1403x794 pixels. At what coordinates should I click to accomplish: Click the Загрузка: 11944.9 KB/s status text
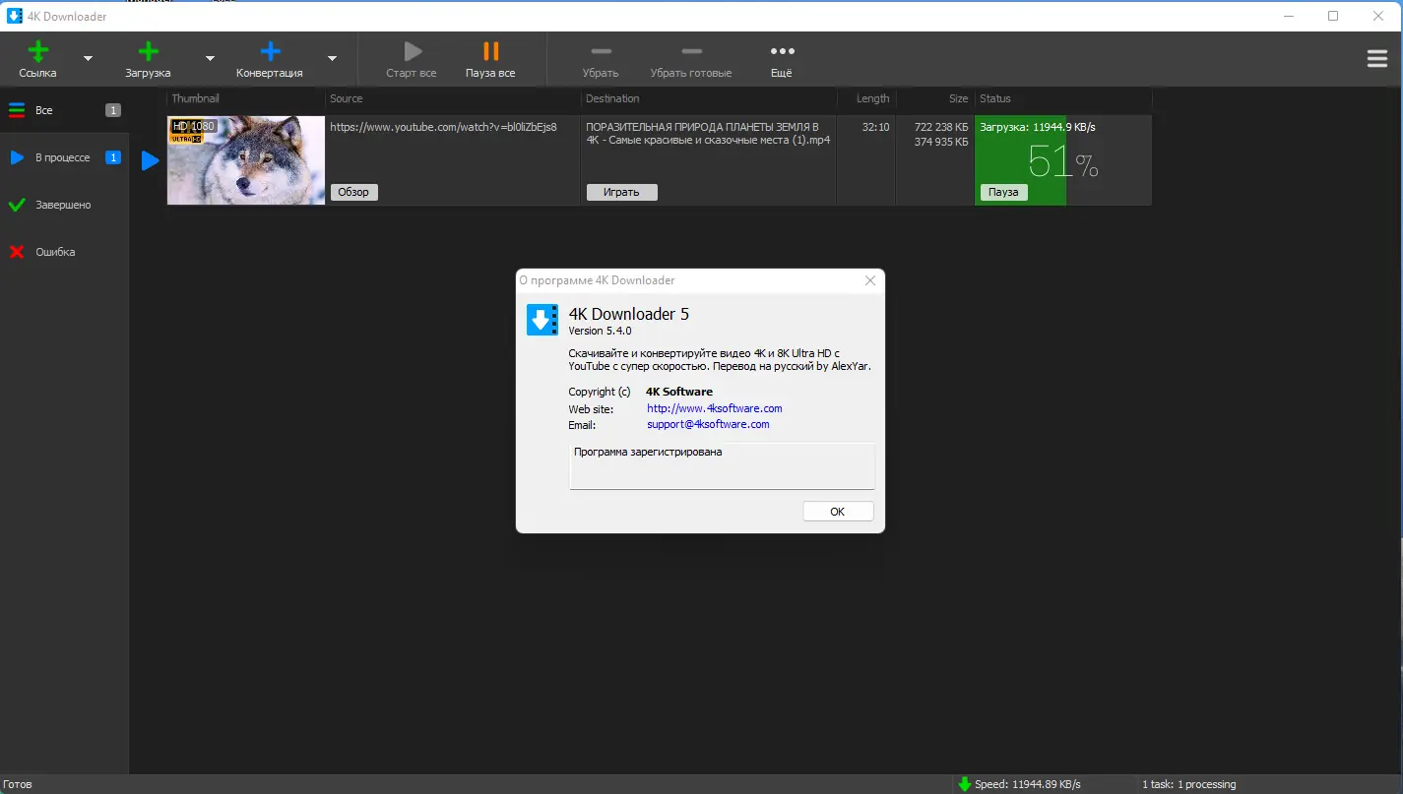pyautogui.click(x=1038, y=127)
